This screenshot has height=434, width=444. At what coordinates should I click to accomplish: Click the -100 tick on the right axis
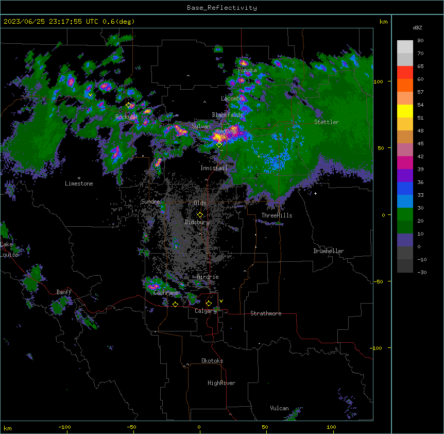[x=377, y=348]
